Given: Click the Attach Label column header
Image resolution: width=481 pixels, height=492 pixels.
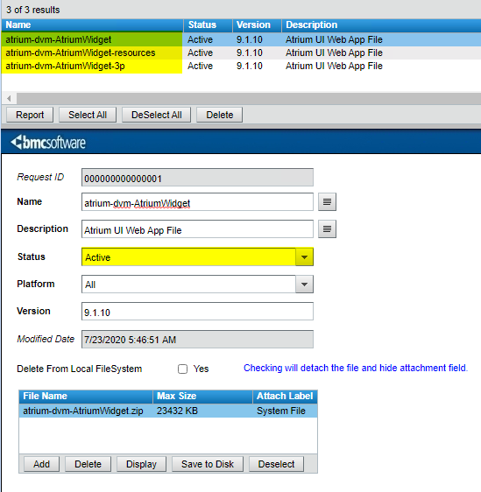Looking at the screenshot, I should pos(285,397).
